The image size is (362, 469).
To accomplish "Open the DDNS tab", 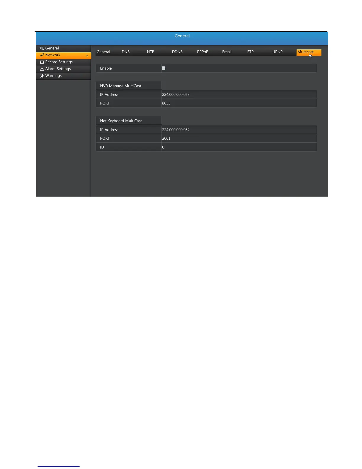I will (177, 52).
